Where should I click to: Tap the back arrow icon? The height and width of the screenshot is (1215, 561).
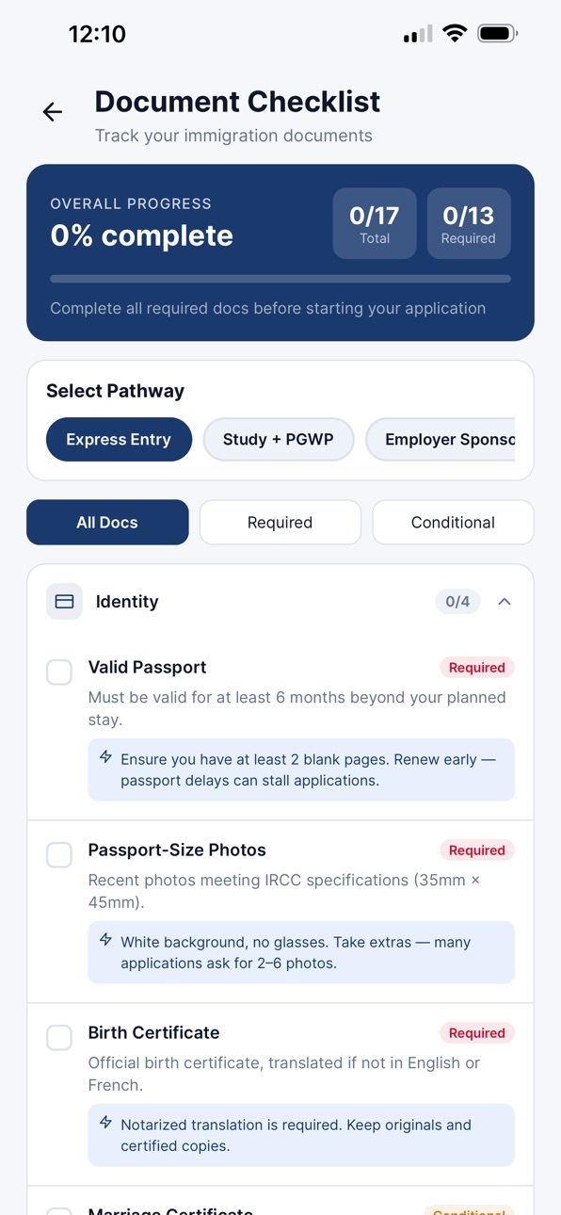click(x=53, y=112)
